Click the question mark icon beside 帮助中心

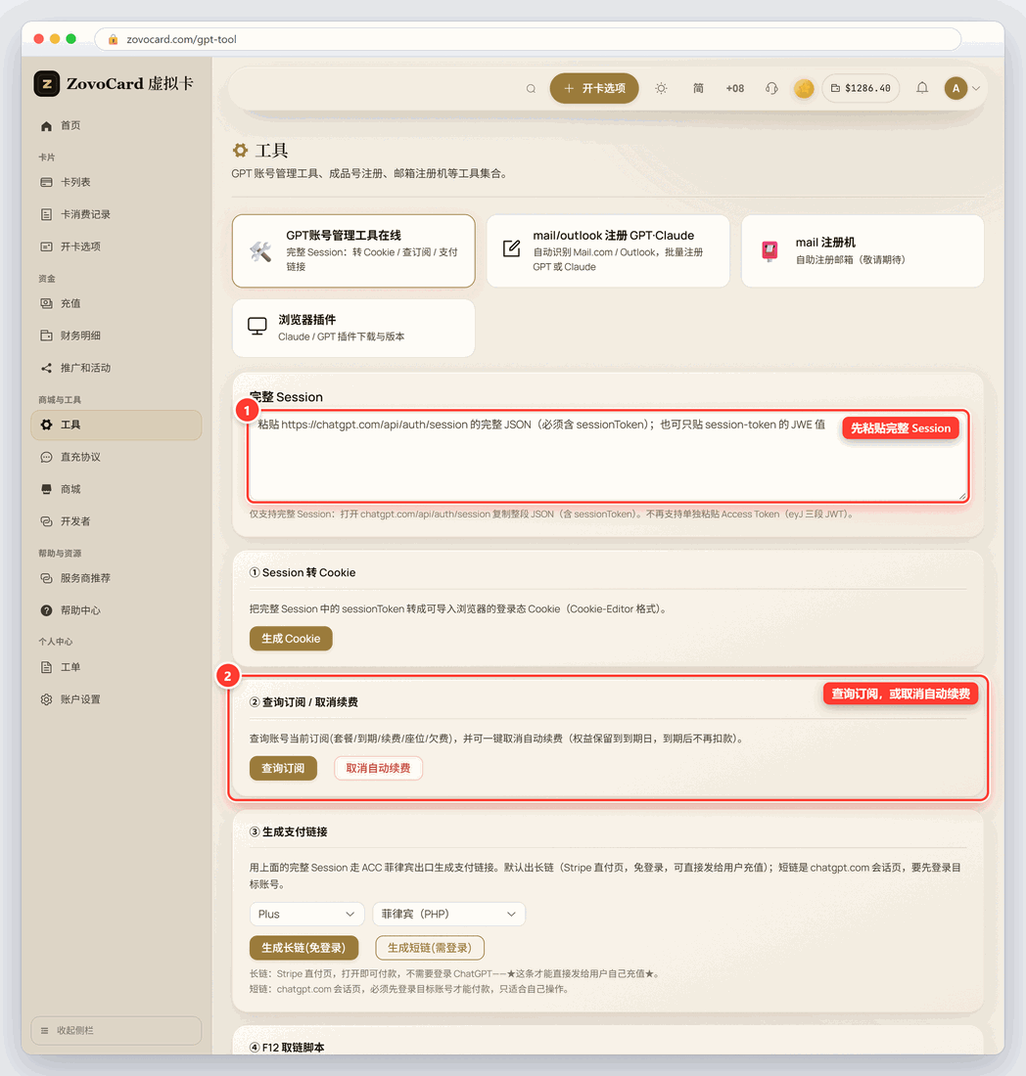46,610
